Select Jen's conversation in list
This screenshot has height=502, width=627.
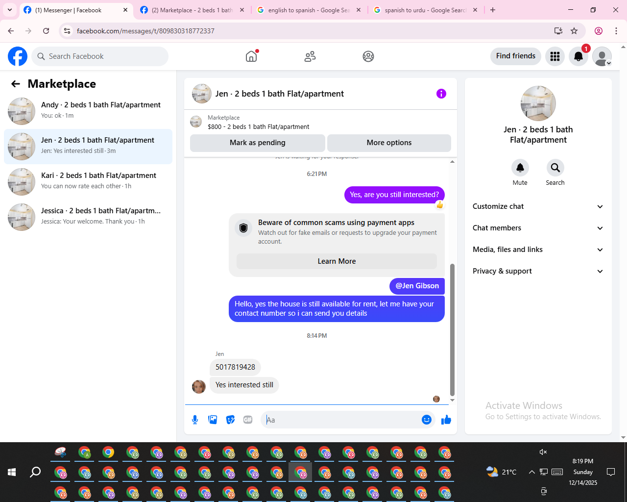coord(88,147)
